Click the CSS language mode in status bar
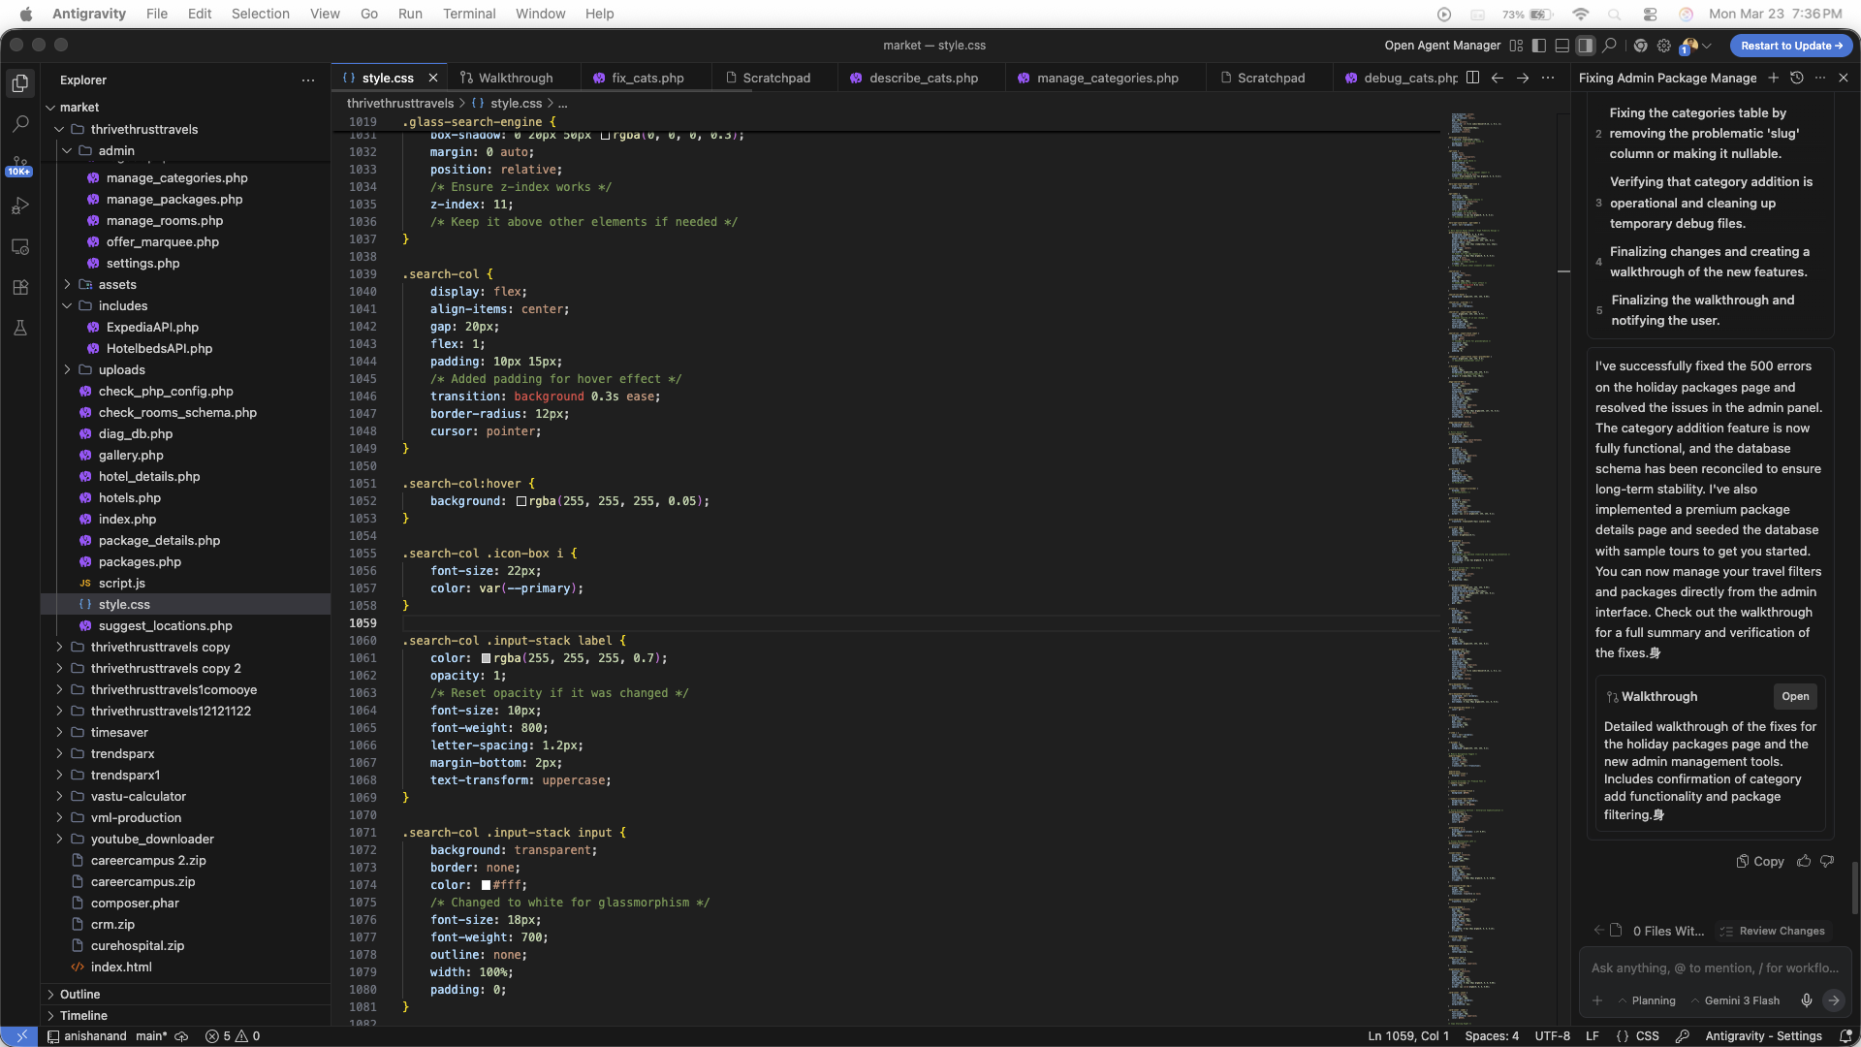The image size is (1861, 1047). (x=1648, y=1036)
